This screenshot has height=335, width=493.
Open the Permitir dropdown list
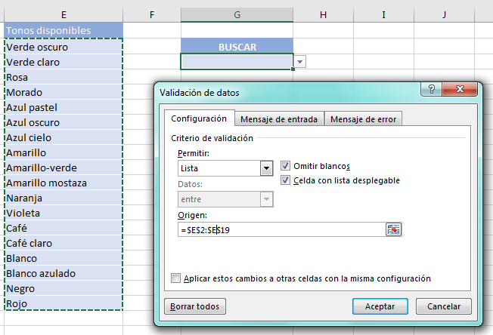265,168
